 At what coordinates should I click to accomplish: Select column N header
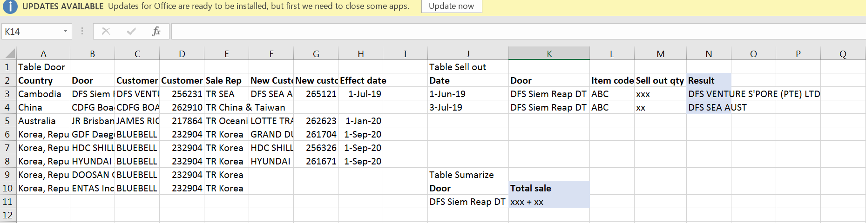tap(709, 54)
